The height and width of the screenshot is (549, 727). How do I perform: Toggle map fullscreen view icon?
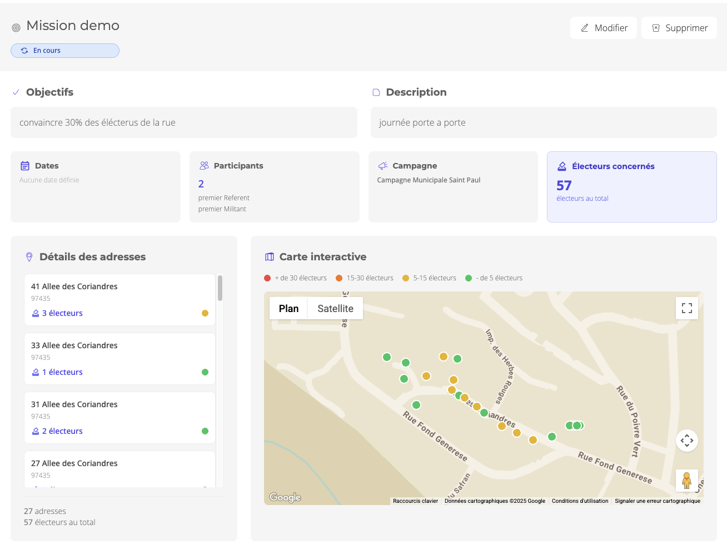click(687, 308)
